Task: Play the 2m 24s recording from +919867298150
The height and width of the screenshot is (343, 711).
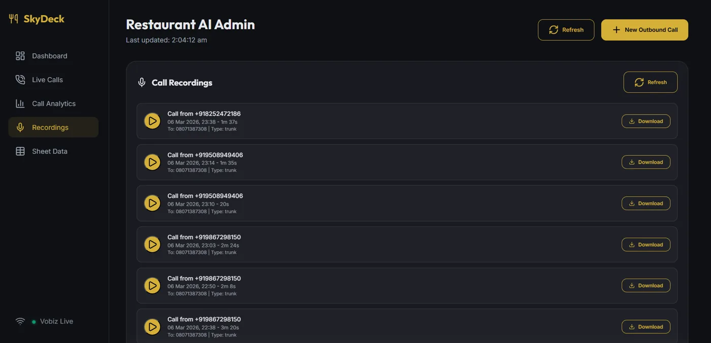Action: pos(152,245)
